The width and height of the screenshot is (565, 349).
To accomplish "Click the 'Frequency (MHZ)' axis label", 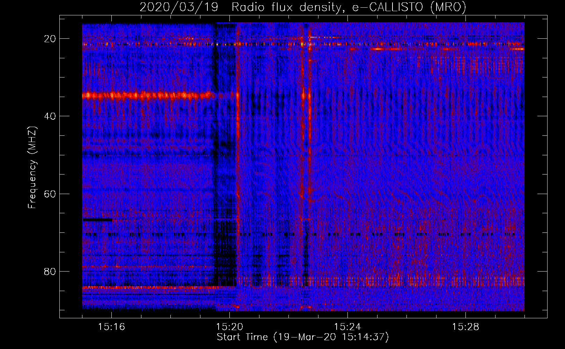I will pos(32,168).
